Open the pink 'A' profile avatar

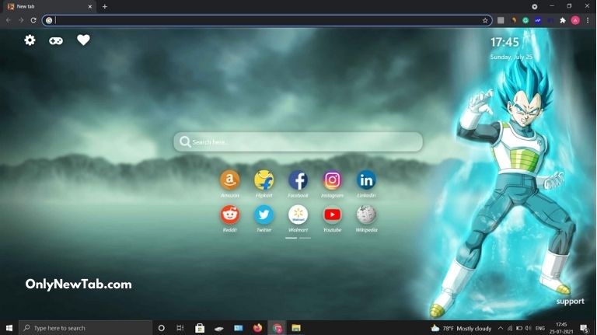[x=575, y=20]
